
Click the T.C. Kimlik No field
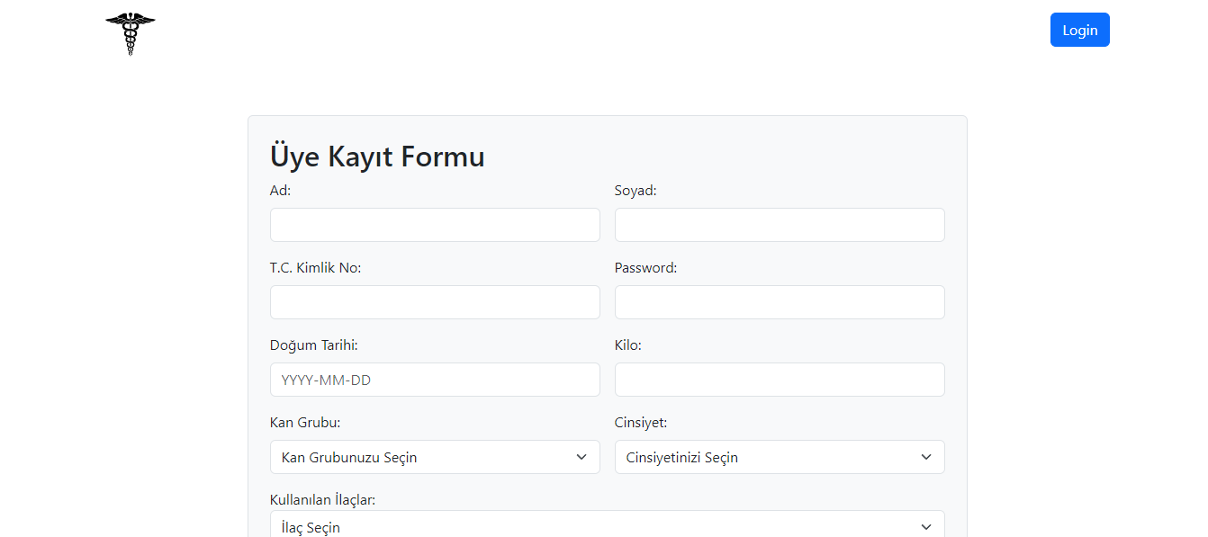click(x=435, y=302)
